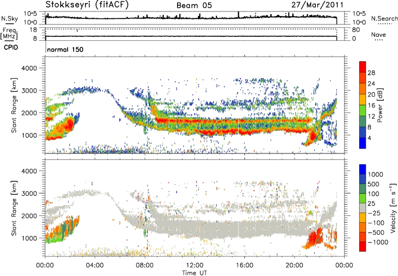Select the Freq. [MHz] label

point(9,34)
